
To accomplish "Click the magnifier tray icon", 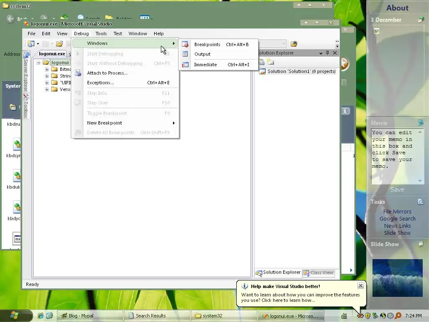I will (398, 316).
